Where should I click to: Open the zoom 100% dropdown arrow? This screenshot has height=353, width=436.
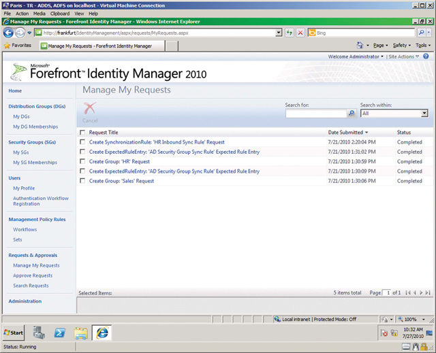pos(424,319)
